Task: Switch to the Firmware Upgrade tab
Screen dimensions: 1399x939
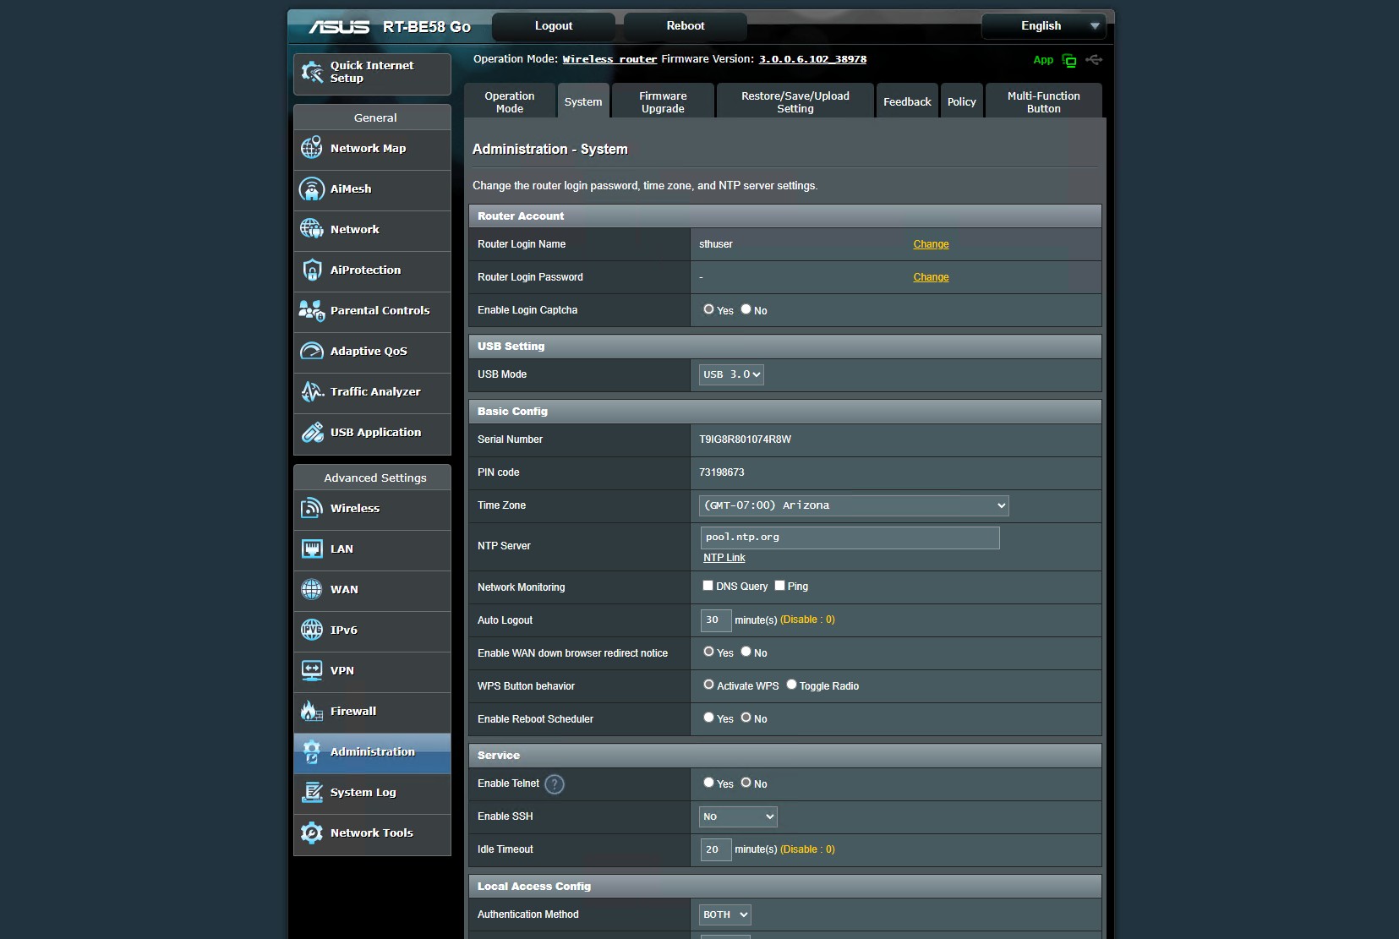Action: (x=663, y=102)
